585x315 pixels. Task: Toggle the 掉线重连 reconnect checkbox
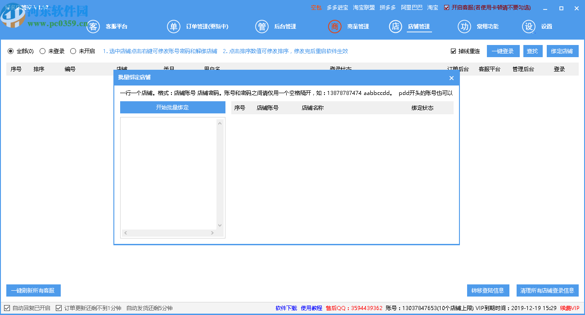(454, 51)
